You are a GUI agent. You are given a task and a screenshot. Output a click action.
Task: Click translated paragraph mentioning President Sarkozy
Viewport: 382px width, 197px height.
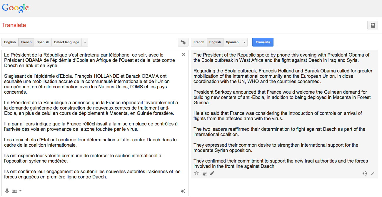(x=282, y=97)
